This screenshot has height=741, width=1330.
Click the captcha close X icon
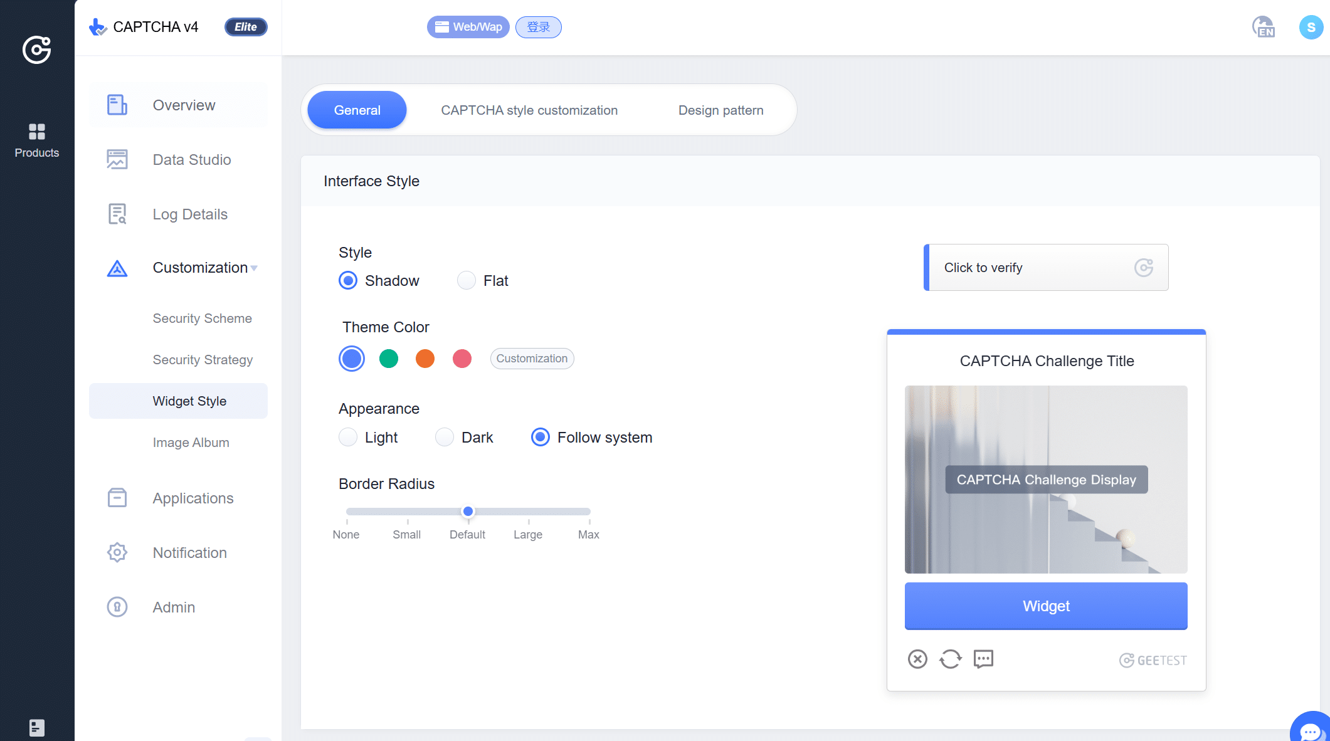tap(917, 659)
